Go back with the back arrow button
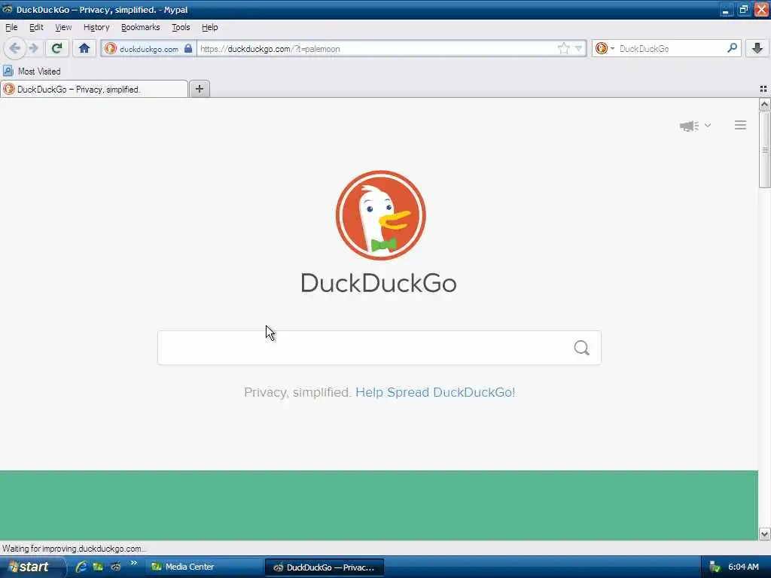The width and height of the screenshot is (771, 578). click(14, 48)
